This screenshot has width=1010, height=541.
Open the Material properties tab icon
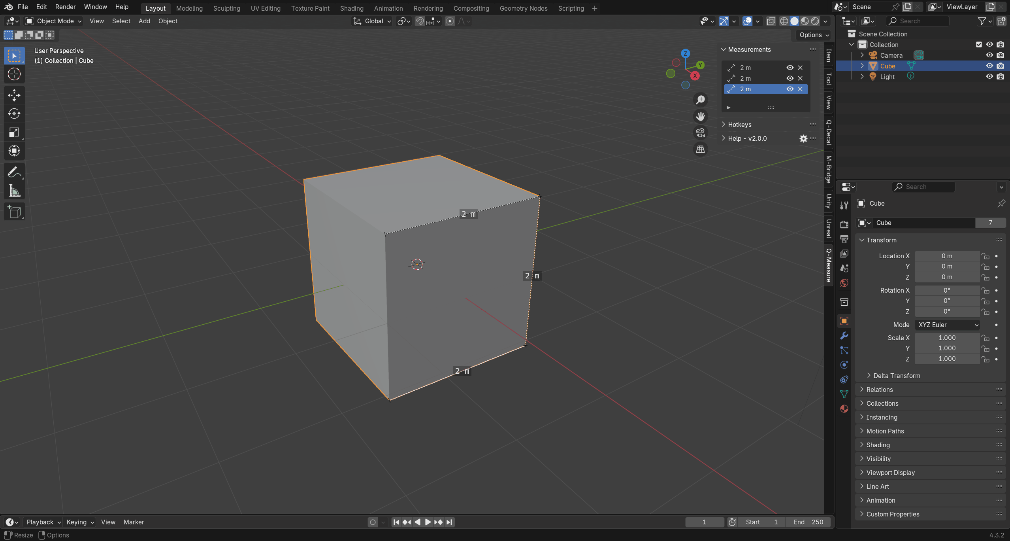[844, 409]
